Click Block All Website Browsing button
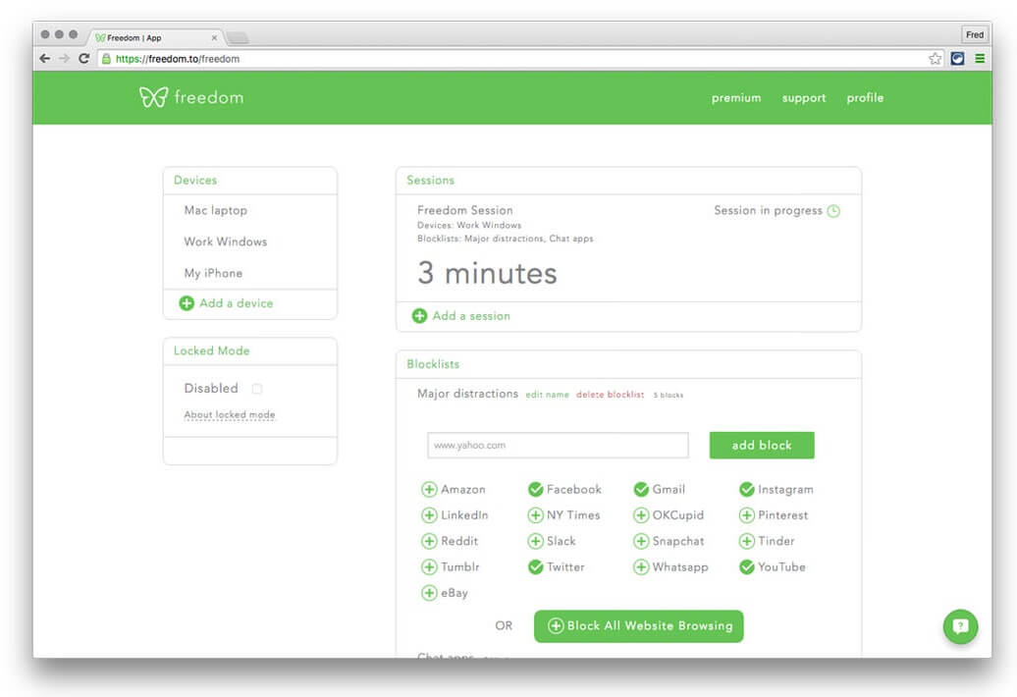Screen dimensions: 1017x697 click(638, 626)
